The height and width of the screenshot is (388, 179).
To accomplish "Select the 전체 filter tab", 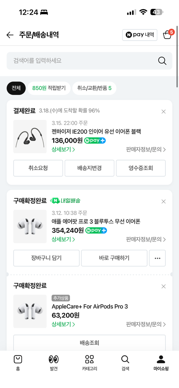I will [x=16, y=88].
